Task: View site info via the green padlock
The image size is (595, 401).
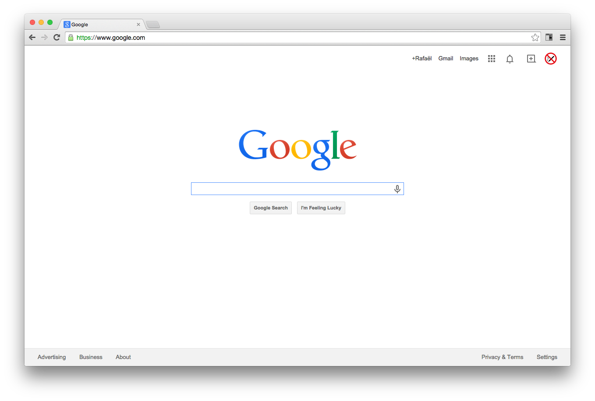Action: coord(71,38)
